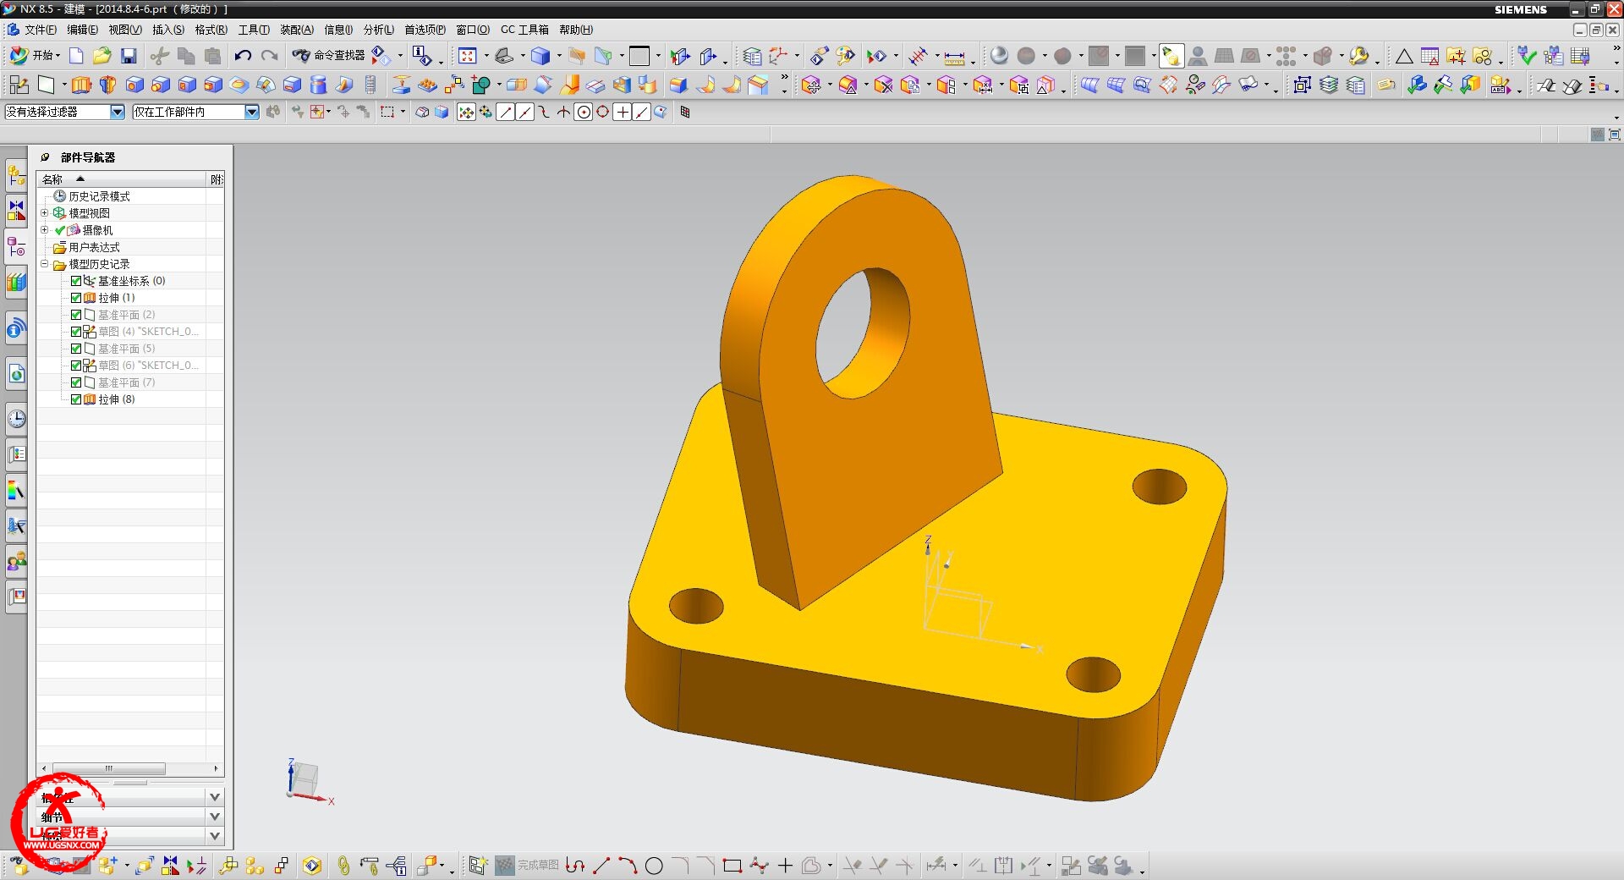Open the 编辑(E) menu

pyautogui.click(x=82, y=30)
